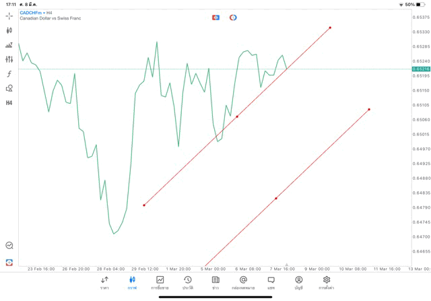This screenshot has width=431, height=301.
Task: Open chart settings sliders icon
Action: [9, 59]
